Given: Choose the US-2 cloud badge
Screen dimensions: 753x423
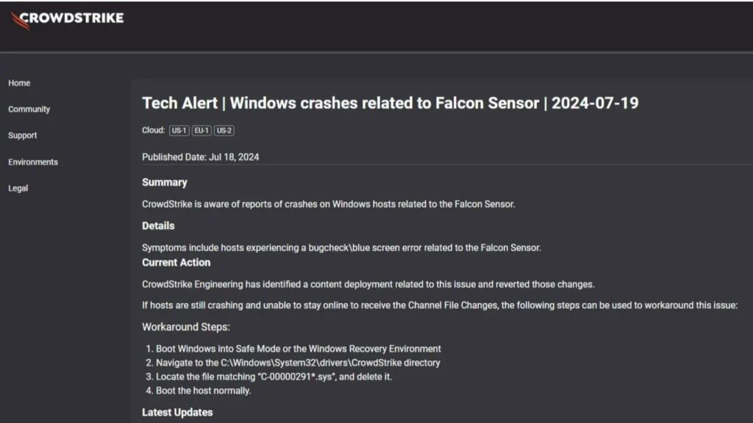Looking at the screenshot, I should coord(224,131).
